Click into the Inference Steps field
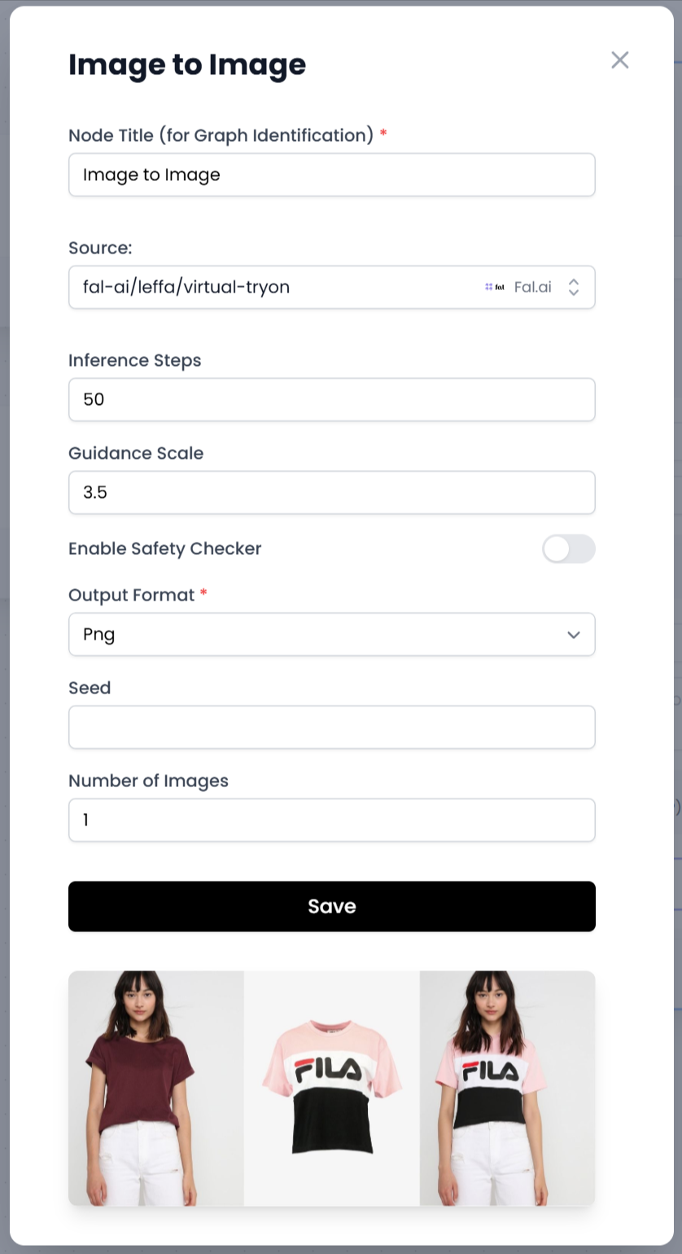This screenshot has width=682, height=1254. (332, 400)
